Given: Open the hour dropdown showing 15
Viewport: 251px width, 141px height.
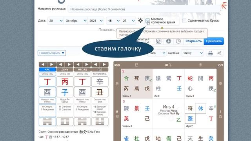Looking at the screenshot, I should (114, 21).
